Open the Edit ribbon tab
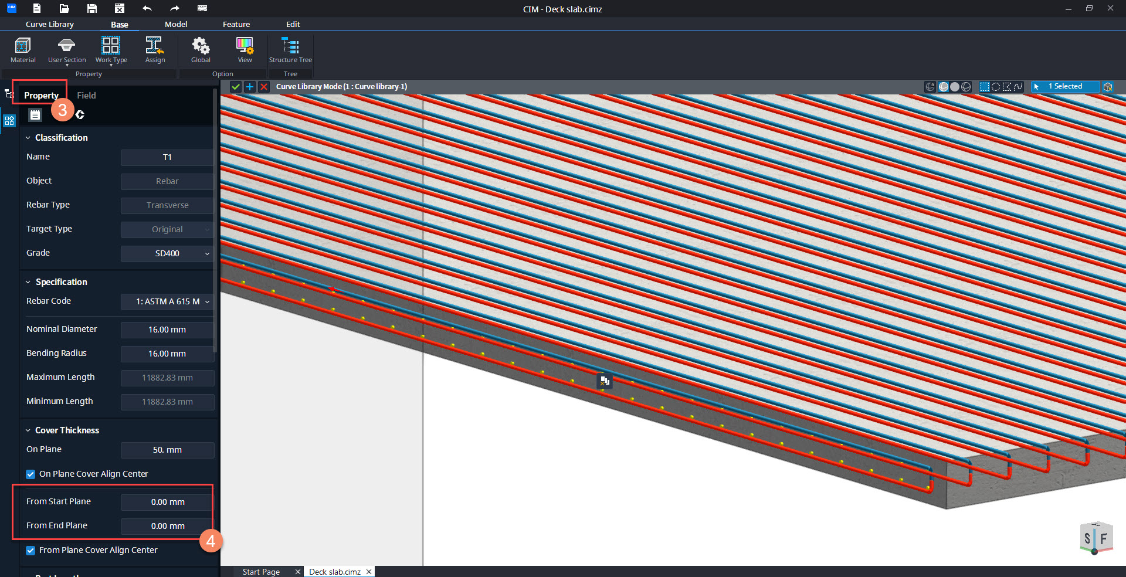This screenshot has width=1126, height=577. tap(293, 24)
